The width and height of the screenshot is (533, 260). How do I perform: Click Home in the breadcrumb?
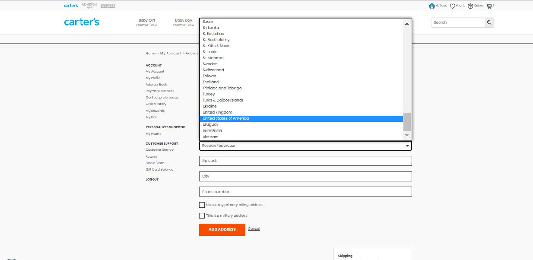click(151, 54)
